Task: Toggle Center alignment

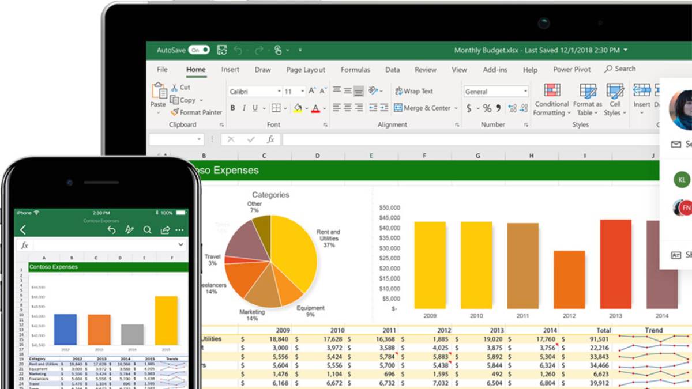Action: click(x=348, y=108)
